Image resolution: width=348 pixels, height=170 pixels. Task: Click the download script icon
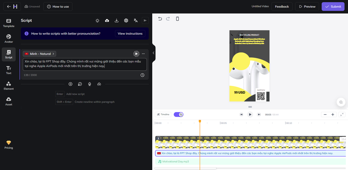(117, 20)
